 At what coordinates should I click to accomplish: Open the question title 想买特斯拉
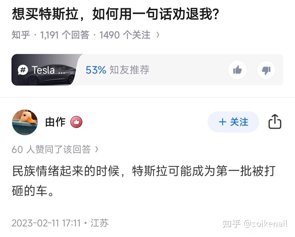pyautogui.click(x=115, y=14)
